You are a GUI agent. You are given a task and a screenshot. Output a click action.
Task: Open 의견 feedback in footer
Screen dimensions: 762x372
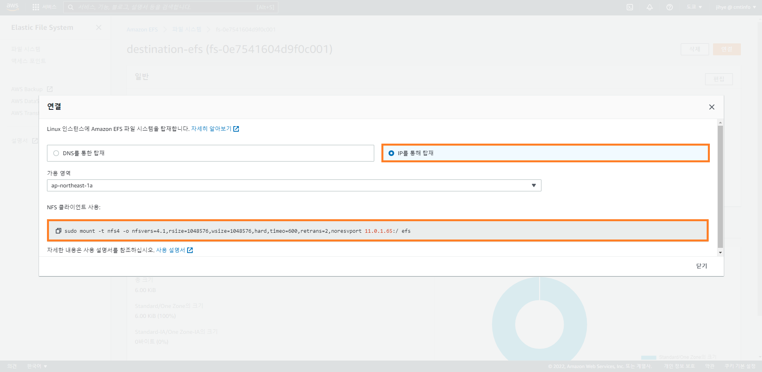point(12,366)
